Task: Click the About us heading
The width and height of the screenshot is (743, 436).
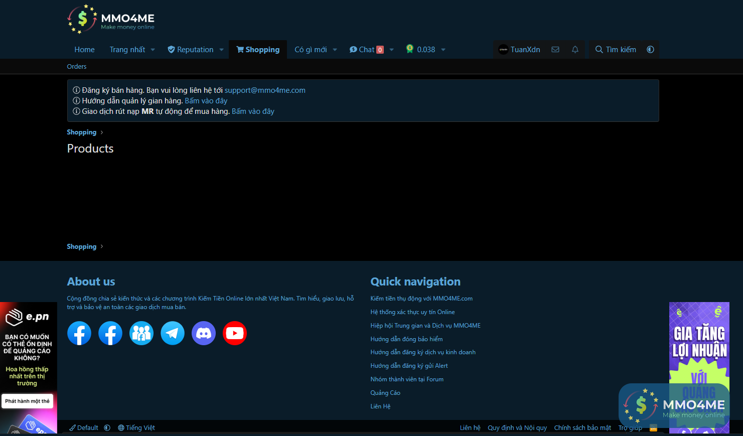Action: tap(91, 282)
